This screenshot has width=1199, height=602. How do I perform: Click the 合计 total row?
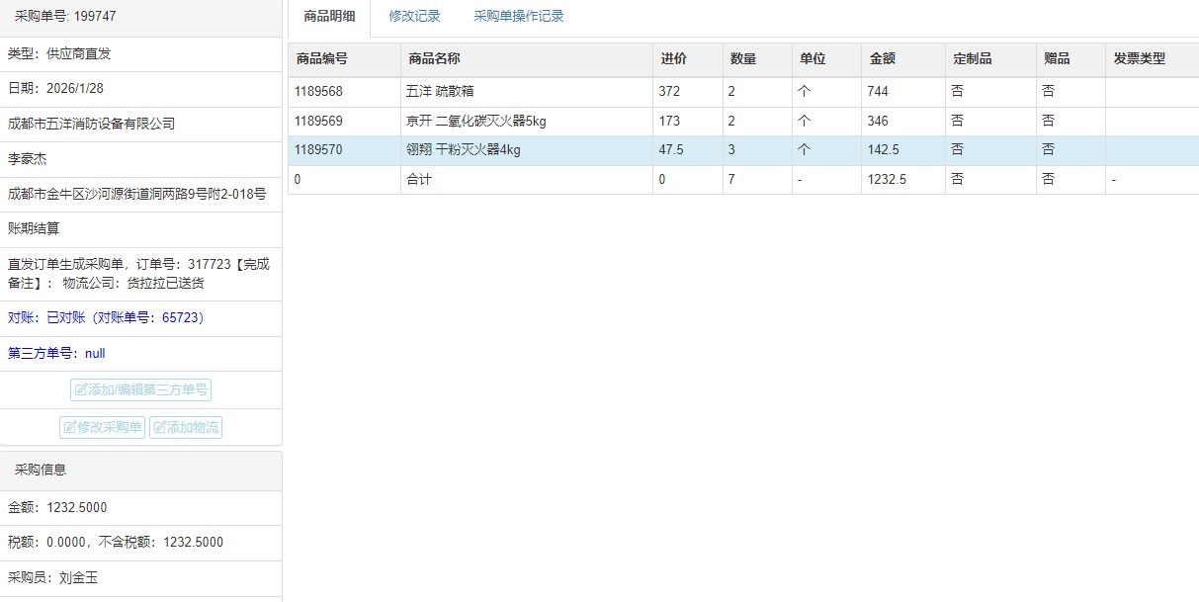pos(419,180)
